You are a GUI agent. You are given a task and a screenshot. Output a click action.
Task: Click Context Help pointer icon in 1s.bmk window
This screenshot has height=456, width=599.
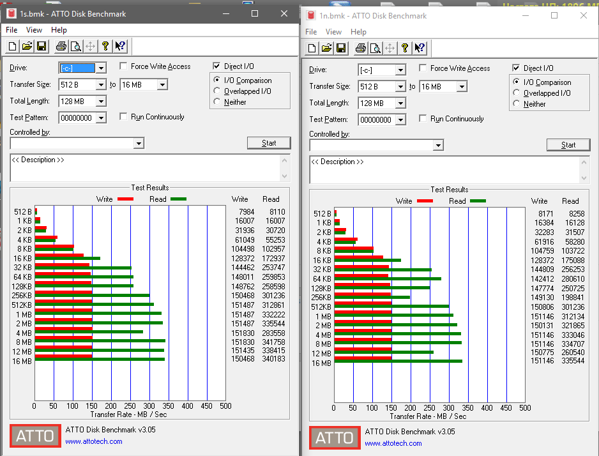click(120, 47)
